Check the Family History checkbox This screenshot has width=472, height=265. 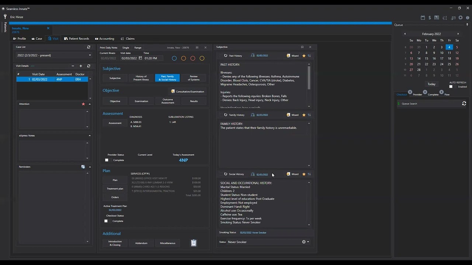coord(221,115)
